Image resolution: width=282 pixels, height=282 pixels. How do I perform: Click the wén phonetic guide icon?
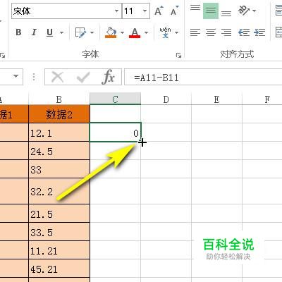(x=165, y=32)
